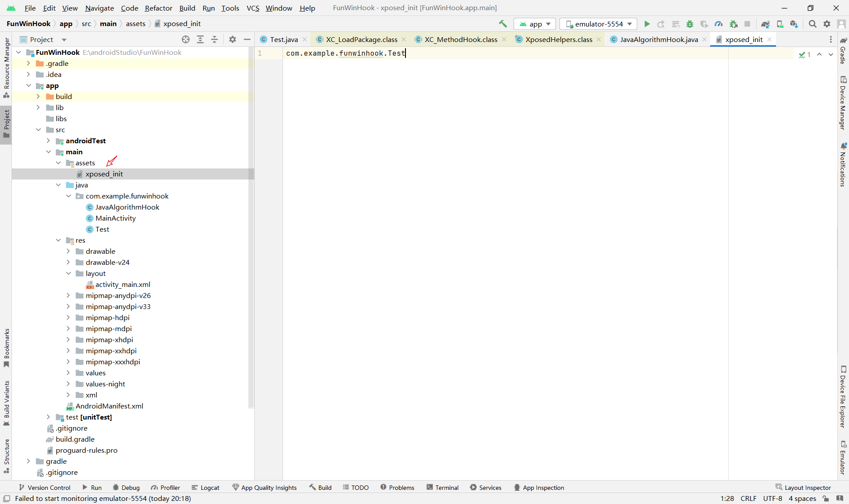
Task: Open SDK Manager download cube icon
Action: click(794, 24)
